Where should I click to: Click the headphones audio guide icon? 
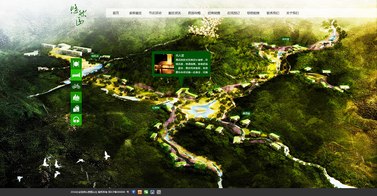point(76,120)
